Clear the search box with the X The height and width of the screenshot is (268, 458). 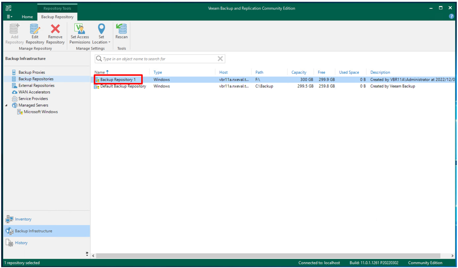tap(220, 58)
